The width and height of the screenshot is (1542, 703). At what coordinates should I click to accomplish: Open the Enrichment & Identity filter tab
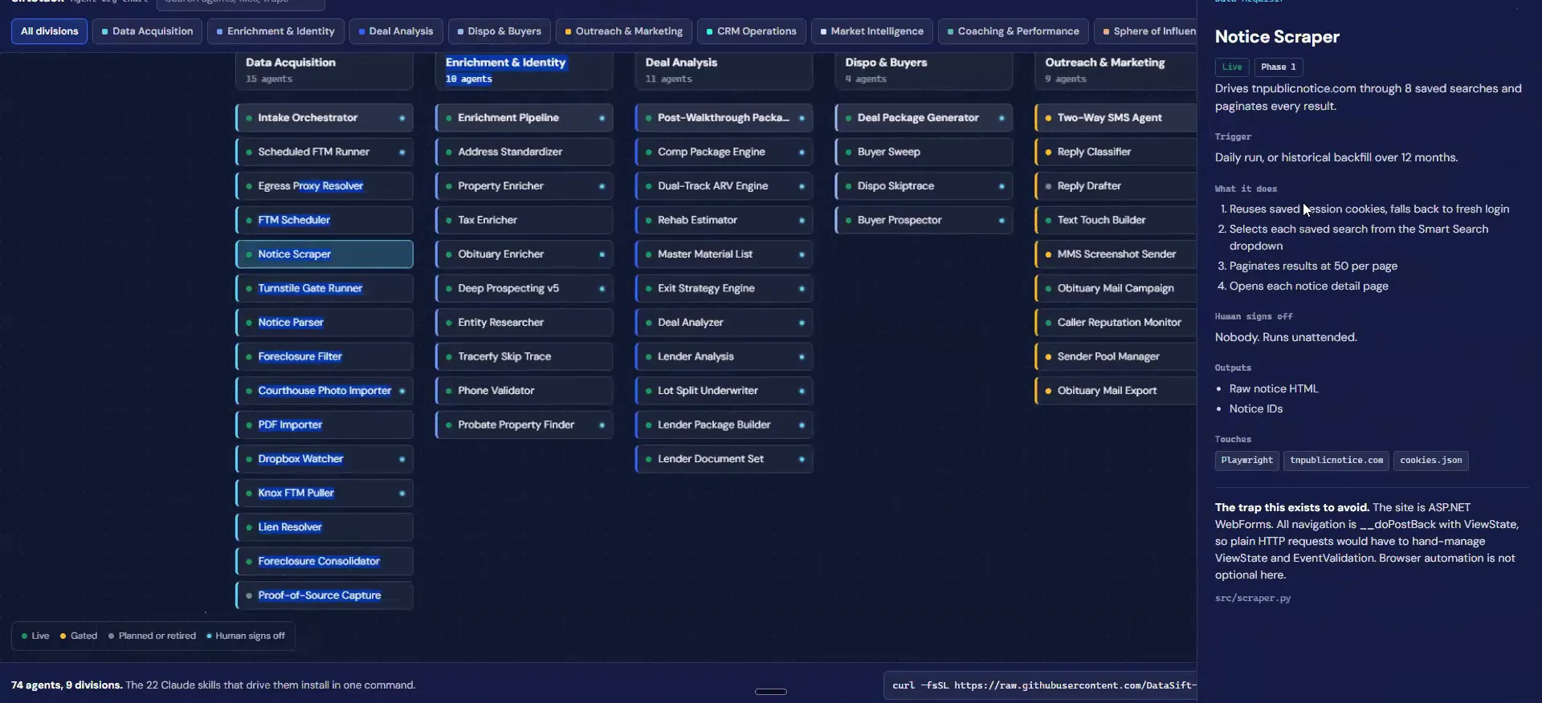click(275, 31)
